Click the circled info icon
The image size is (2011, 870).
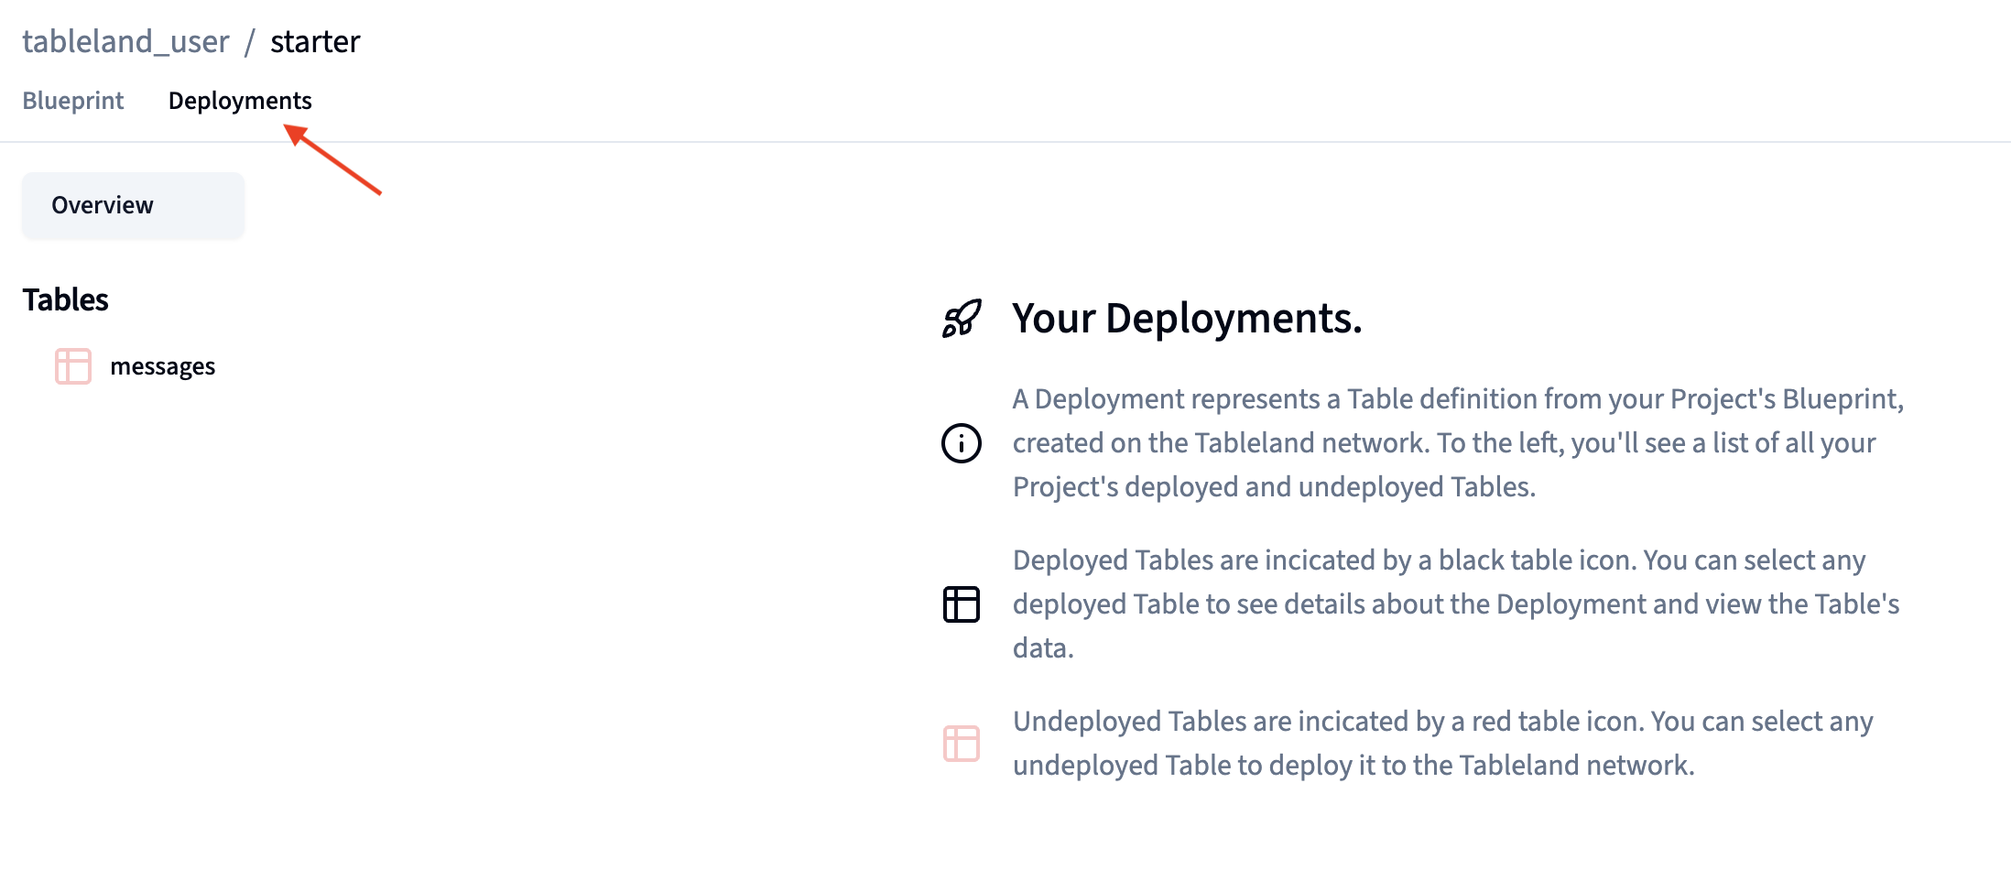click(962, 443)
